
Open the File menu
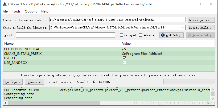[x=5, y=11]
